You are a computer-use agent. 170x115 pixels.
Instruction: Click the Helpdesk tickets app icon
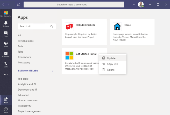point(69,27)
